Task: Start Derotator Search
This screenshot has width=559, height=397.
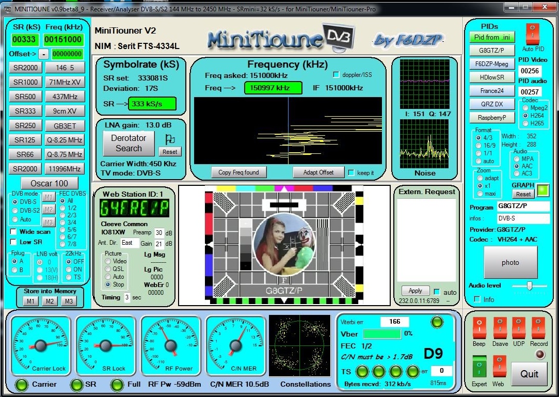Action: pos(129,143)
